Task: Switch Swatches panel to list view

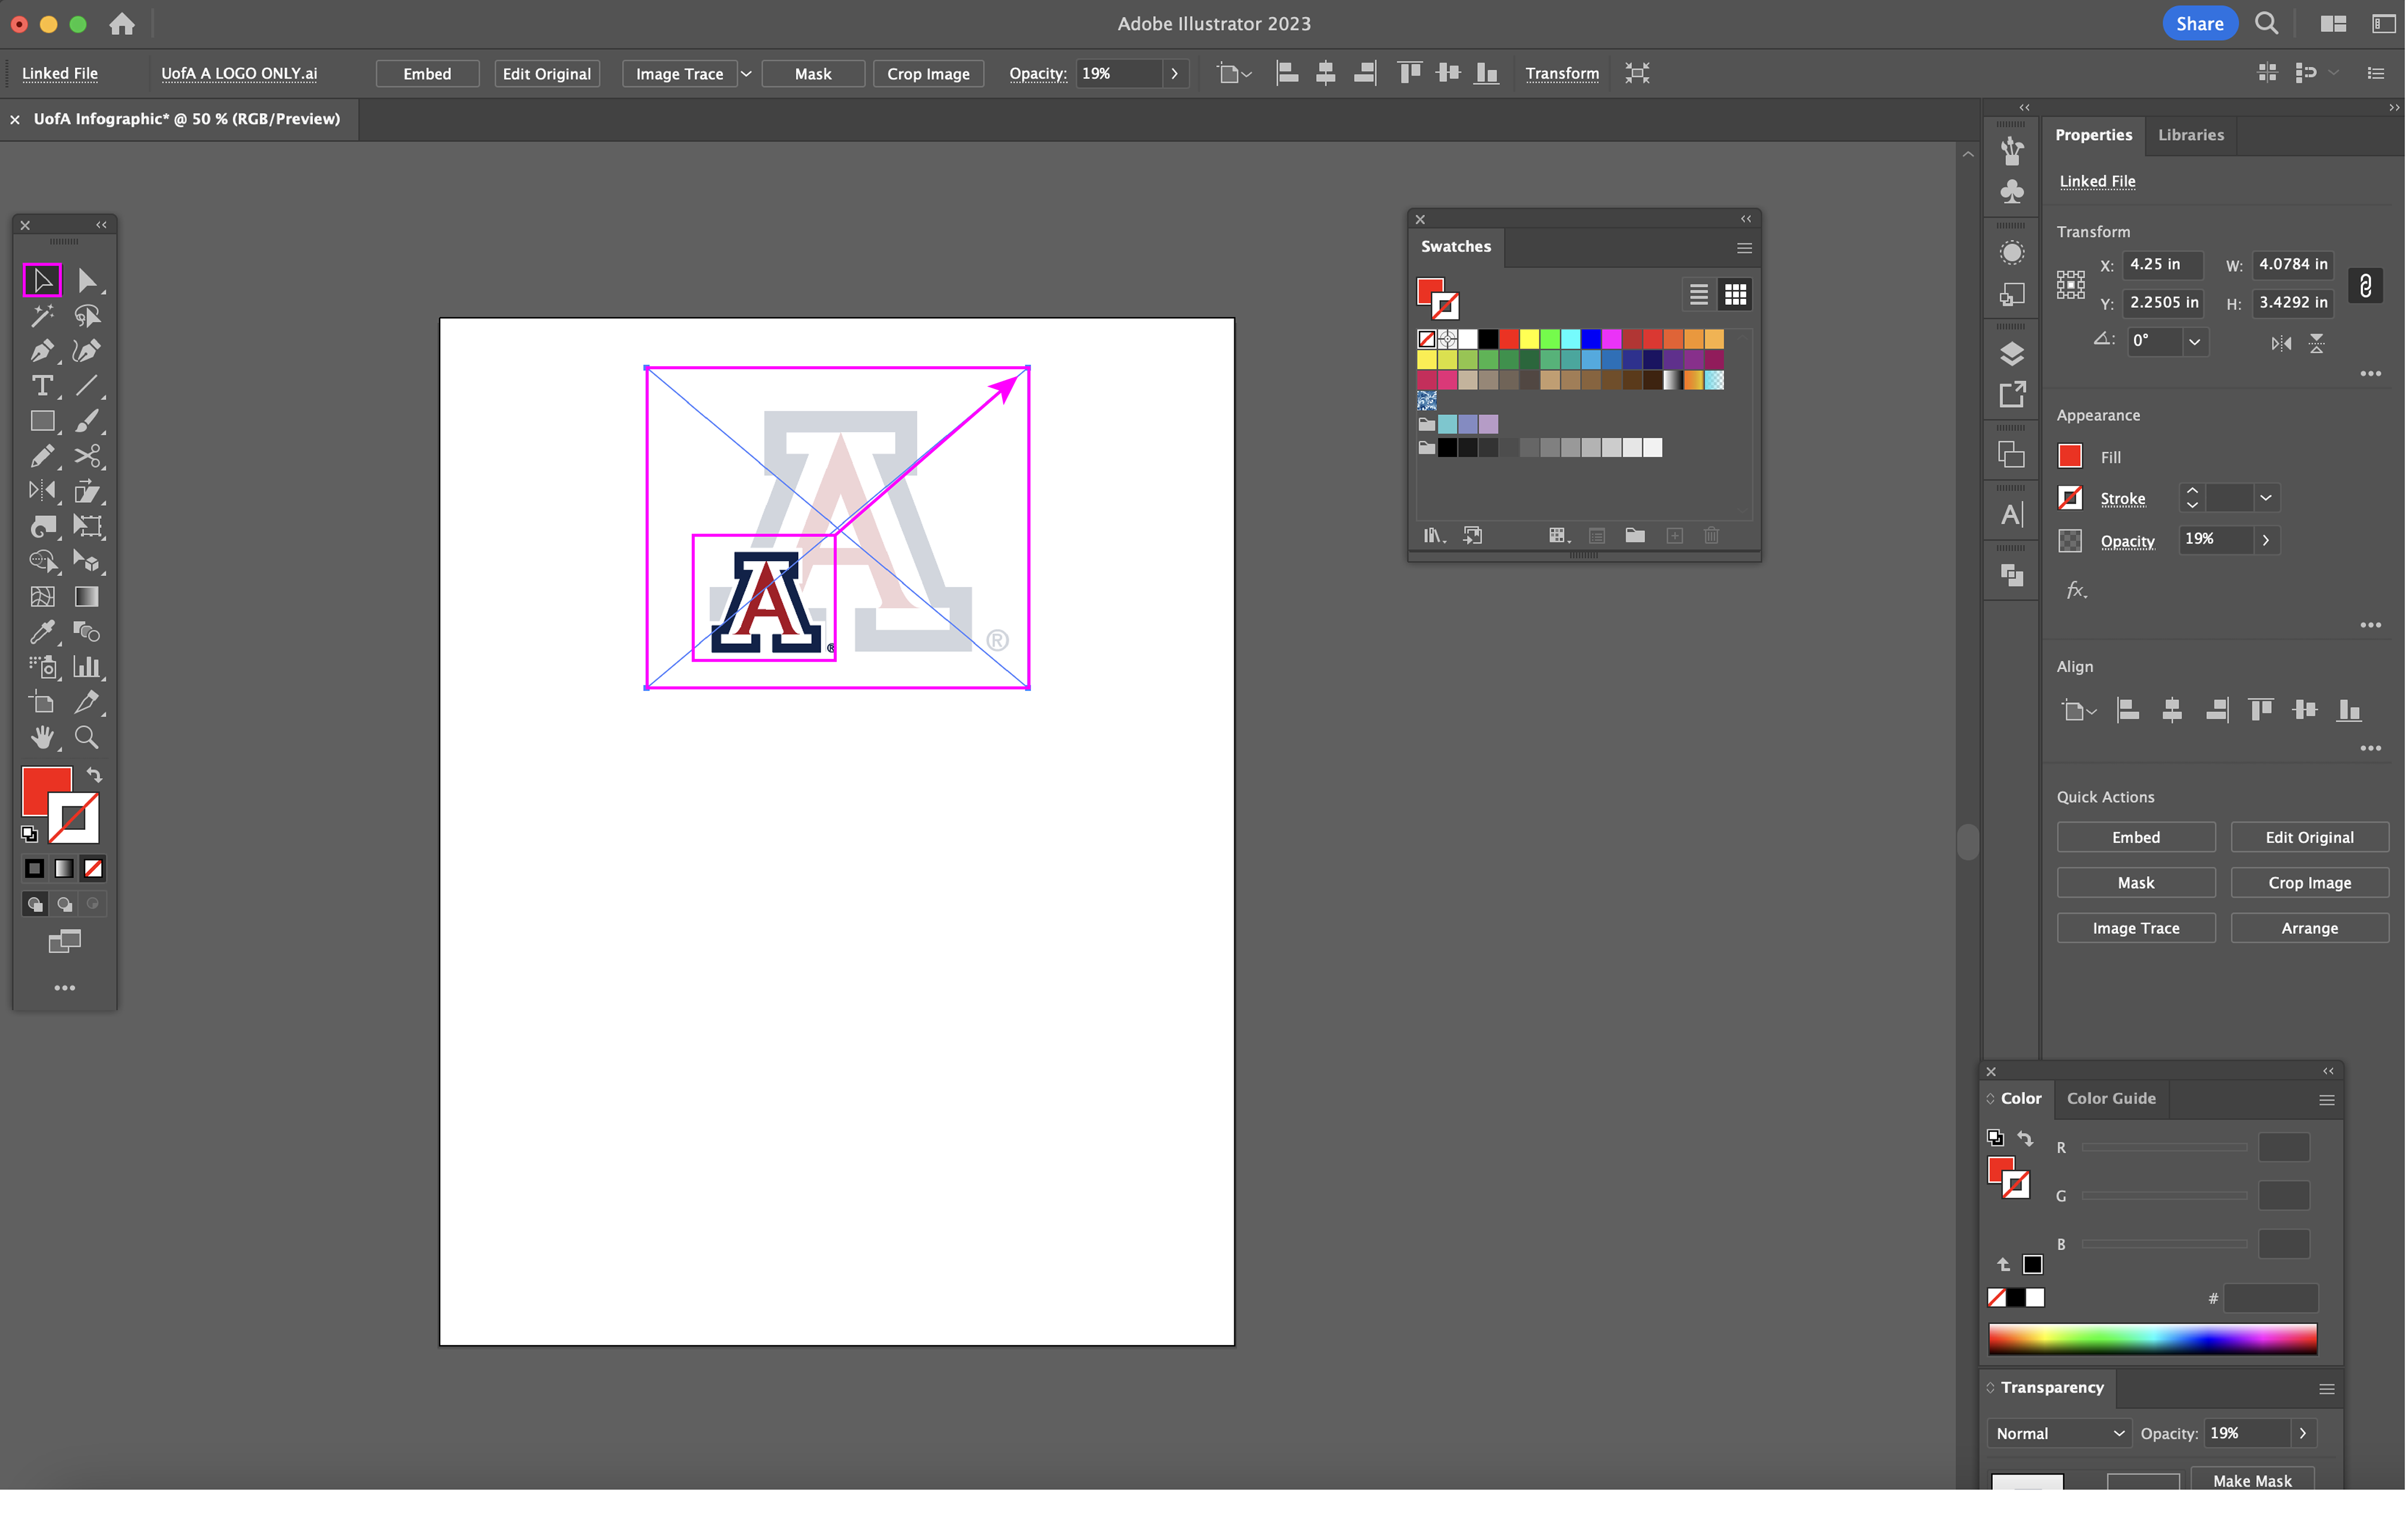Action: coord(1698,295)
